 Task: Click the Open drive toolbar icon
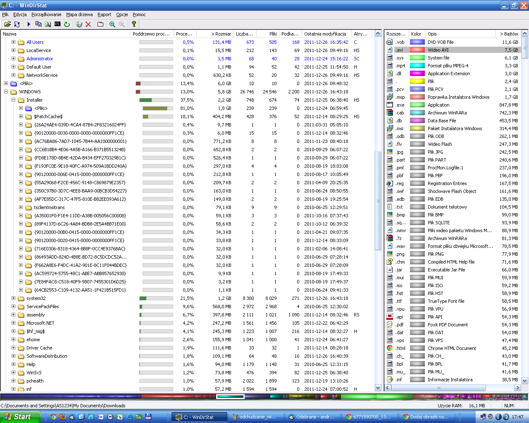click(7, 24)
